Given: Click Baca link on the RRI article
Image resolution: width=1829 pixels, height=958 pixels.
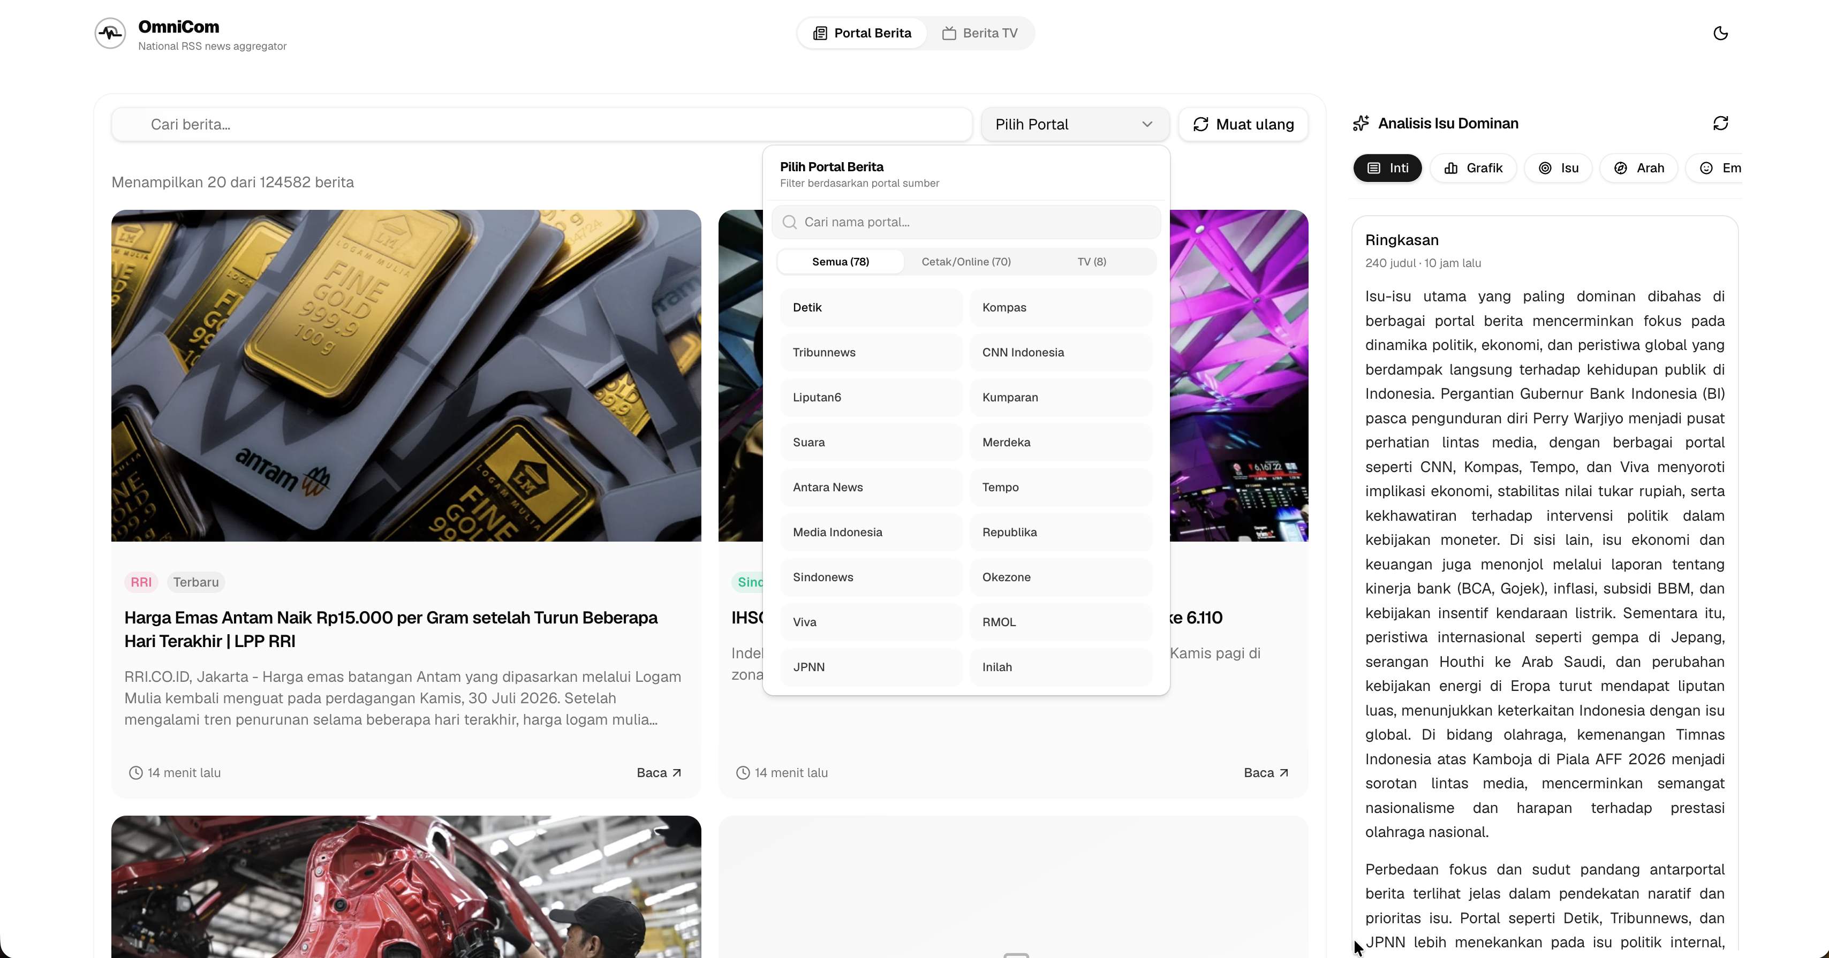Looking at the screenshot, I should click(x=659, y=773).
